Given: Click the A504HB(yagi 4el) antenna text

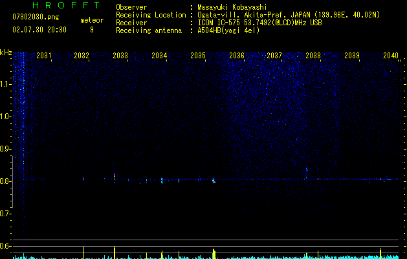Looking at the screenshot, I should pyautogui.click(x=228, y=30).
